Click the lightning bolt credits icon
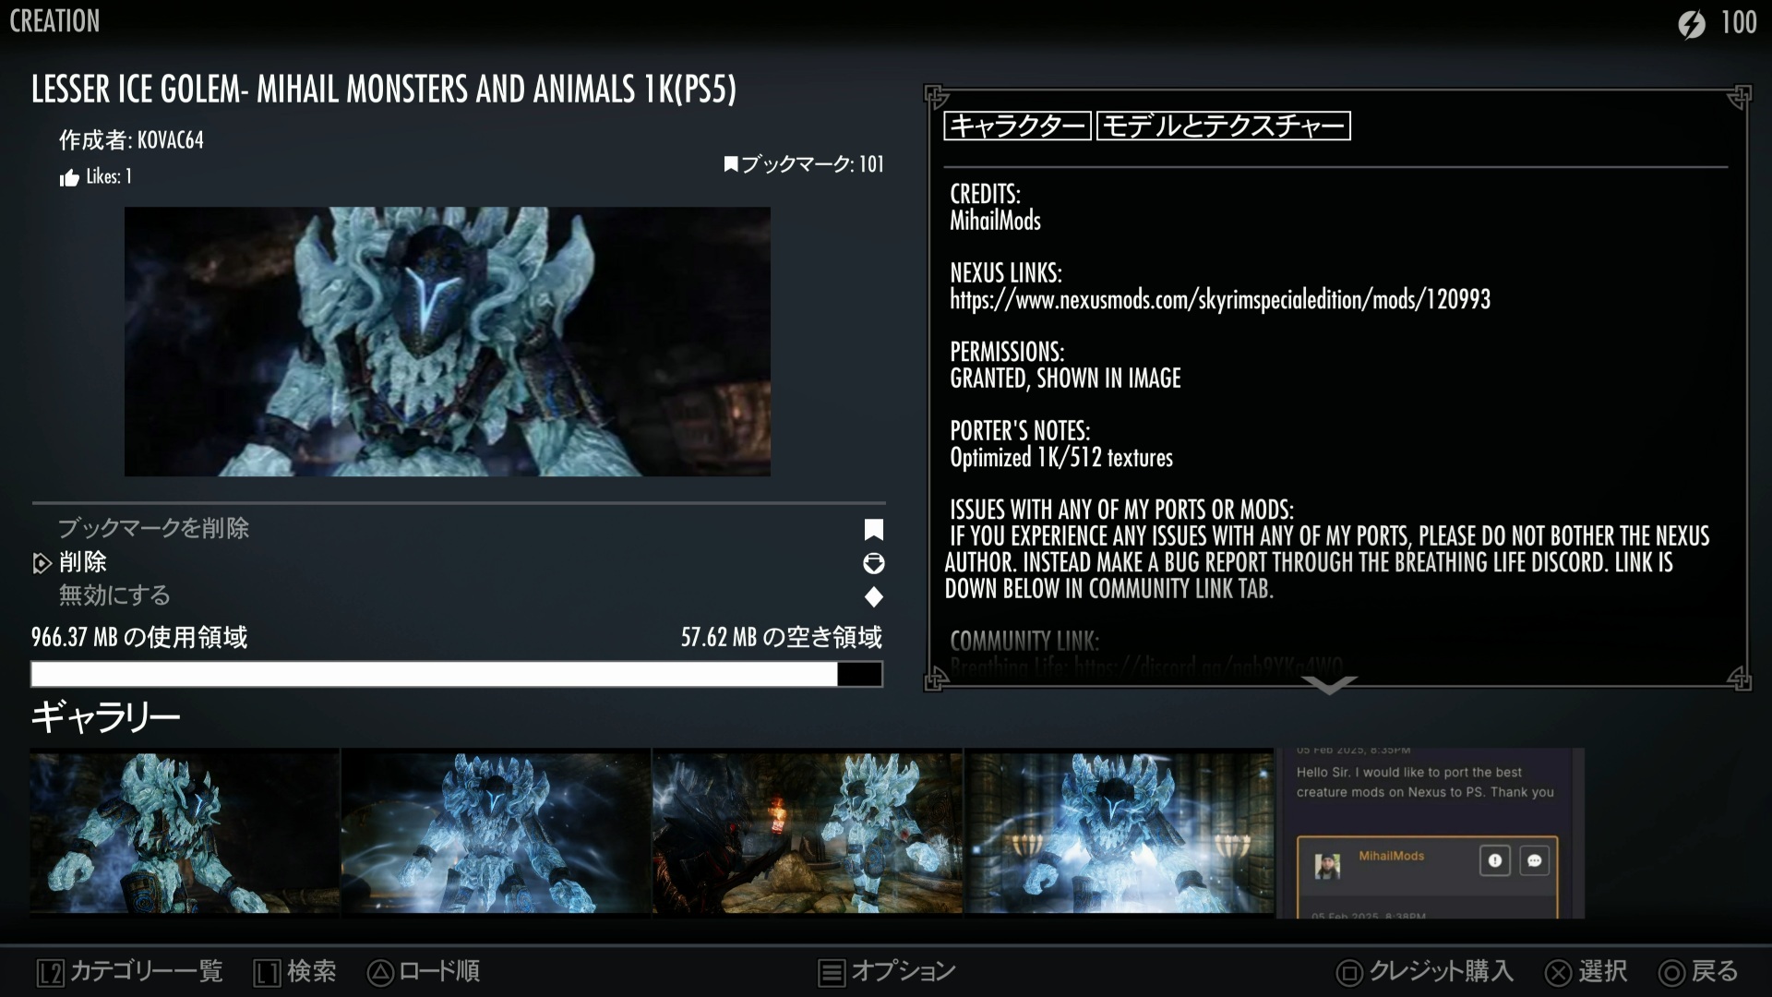The height and width of the screenshot is (997, 1772). point(1691,24)
